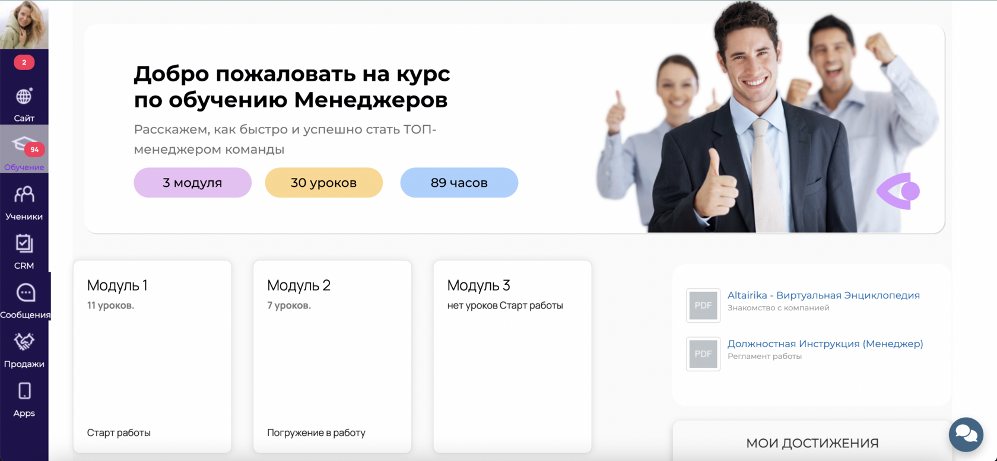Click the user avatar photo
The height and width of the screenshot is (461, 997).
[x=24, y=24]
